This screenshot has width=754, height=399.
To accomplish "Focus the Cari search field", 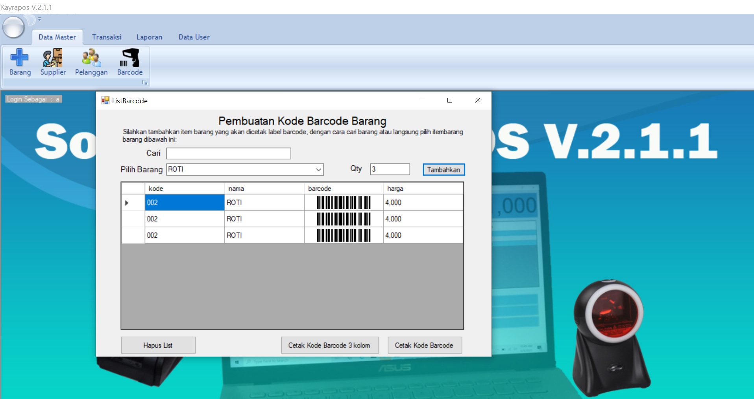I will (228, 154).
